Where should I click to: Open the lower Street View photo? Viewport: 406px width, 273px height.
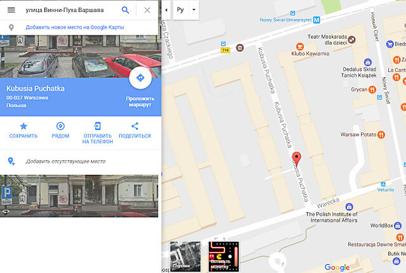[x=79, y=196]
